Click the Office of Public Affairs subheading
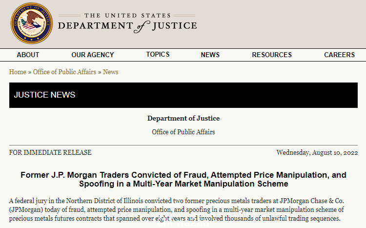Image resolution: width=366 pixels, height=228 pixels. pos(183,132)
